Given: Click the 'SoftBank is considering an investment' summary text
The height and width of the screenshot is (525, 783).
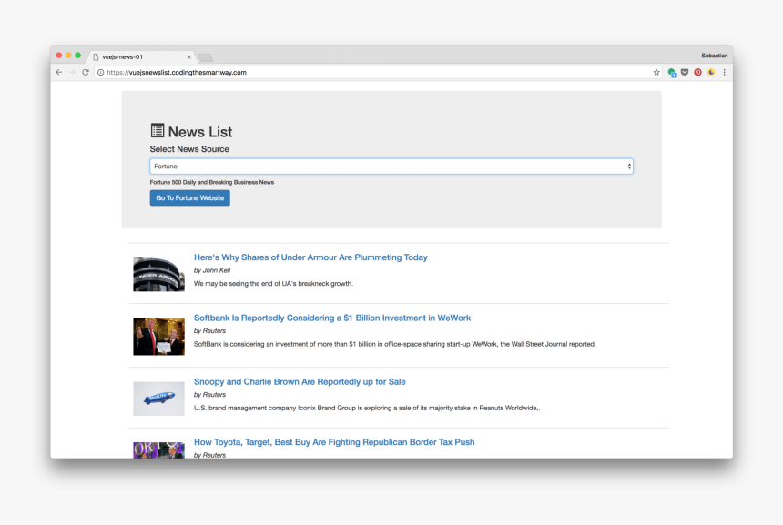Looking at the screenshot, I should click(394, 344).
